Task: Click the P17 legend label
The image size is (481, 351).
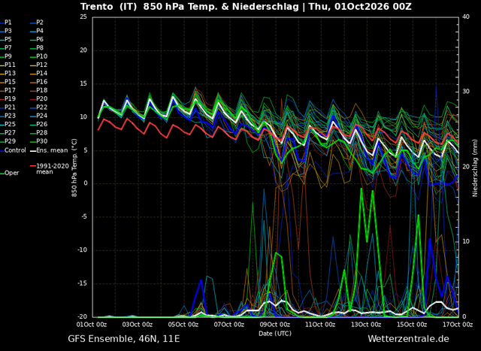Action: 10,90
